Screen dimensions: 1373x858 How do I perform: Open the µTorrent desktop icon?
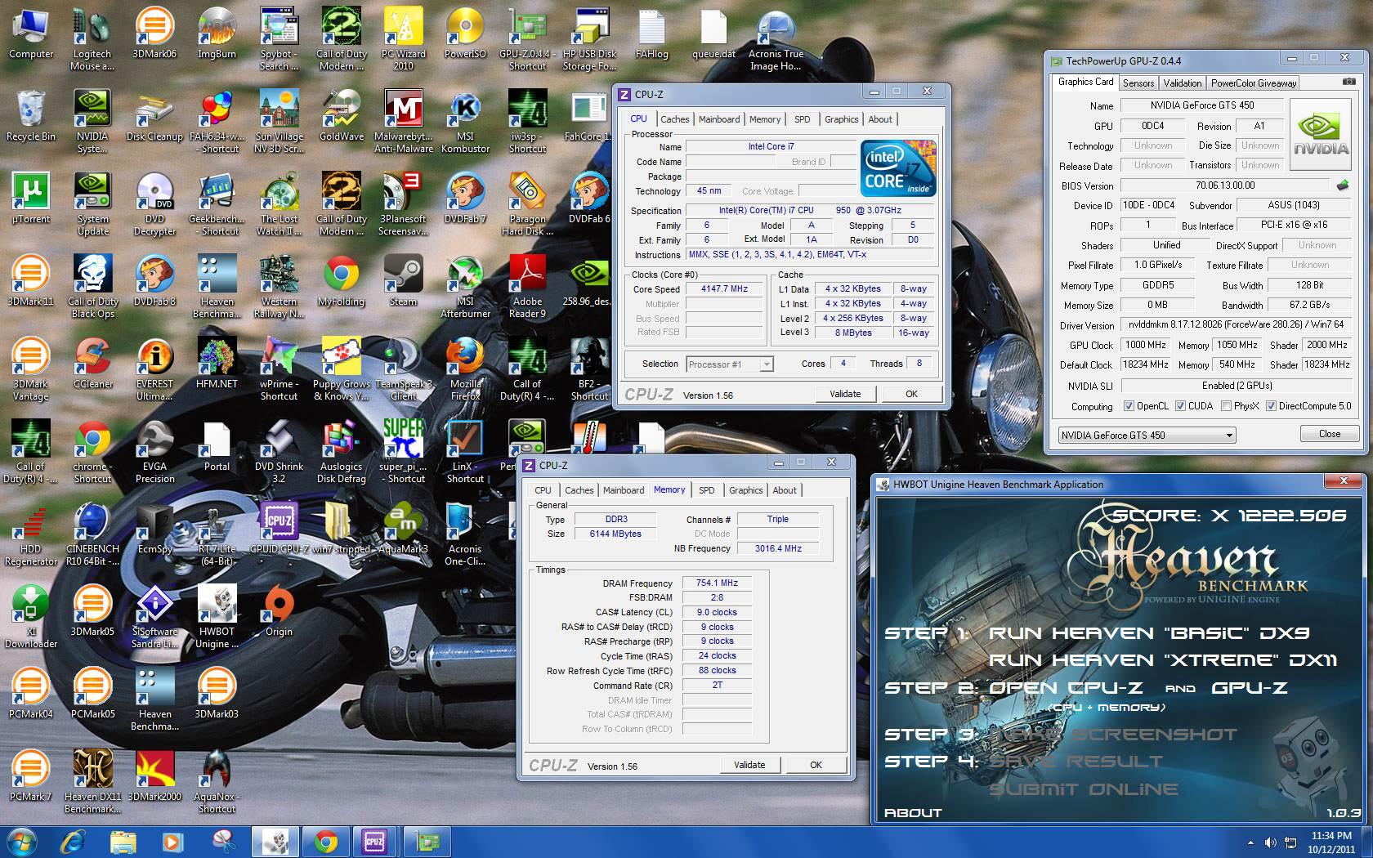click(x=30, y=199)
